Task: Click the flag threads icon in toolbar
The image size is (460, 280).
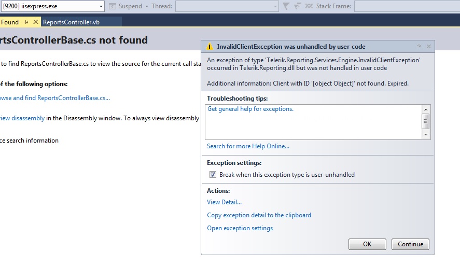Action: 297,6
